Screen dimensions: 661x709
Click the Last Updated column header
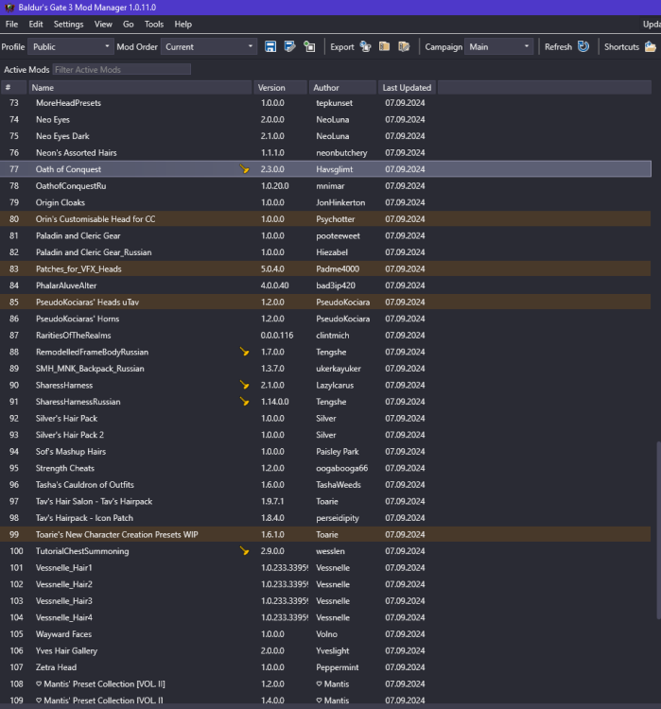point(407,88)
